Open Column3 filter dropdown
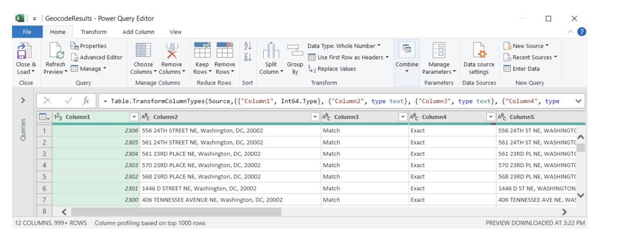The image size is (618, 241). pos(403,117)
